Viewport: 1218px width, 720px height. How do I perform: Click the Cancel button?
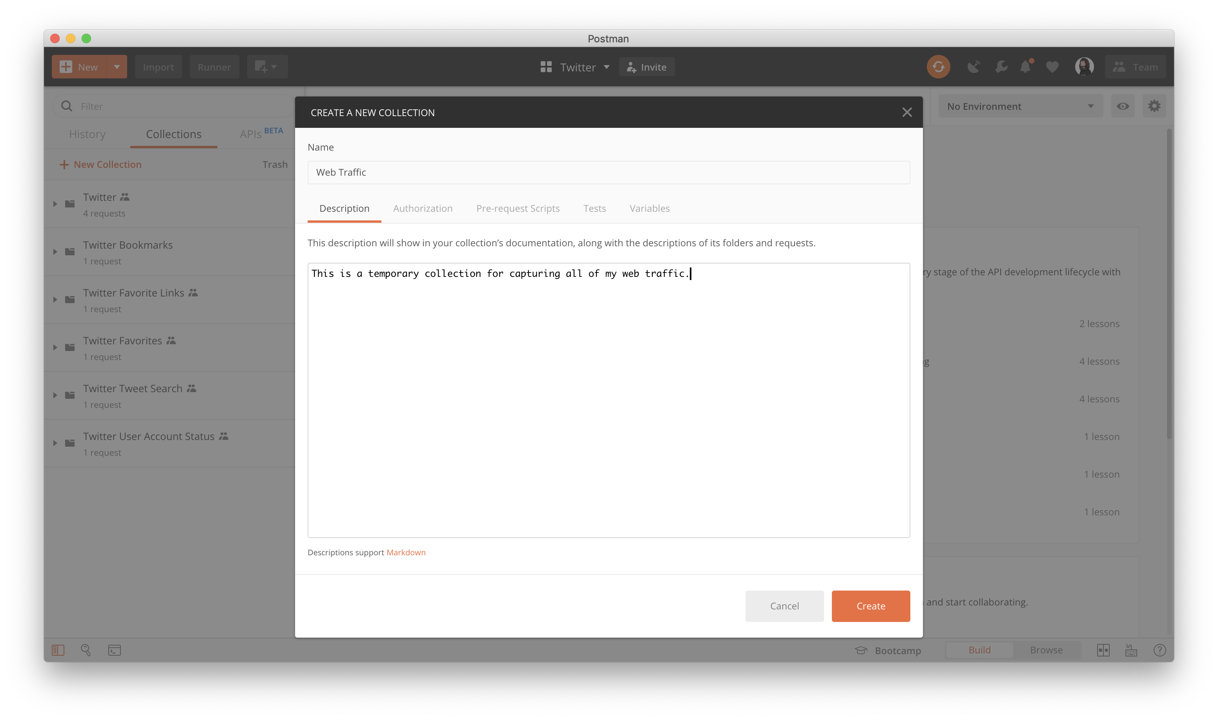click(x=784, y=606)
